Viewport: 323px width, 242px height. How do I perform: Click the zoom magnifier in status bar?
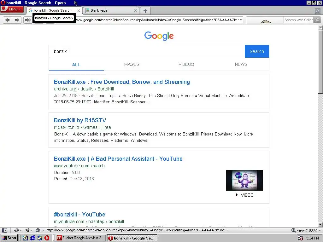pyautogui.click(x=294, y=230)
